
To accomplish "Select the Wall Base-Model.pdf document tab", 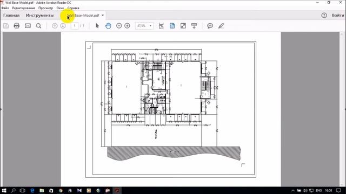I will pos(83,16).
